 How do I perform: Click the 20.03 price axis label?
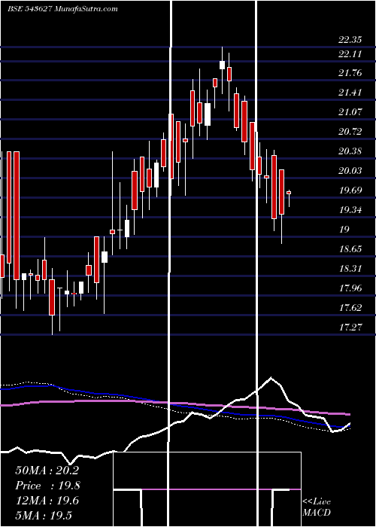(350, 171)
